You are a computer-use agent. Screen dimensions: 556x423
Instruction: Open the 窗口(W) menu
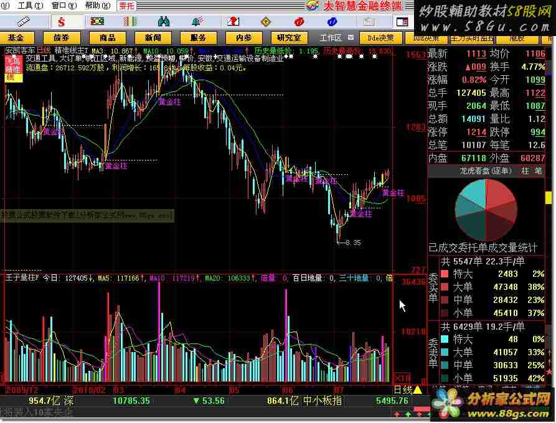point(64,6)
